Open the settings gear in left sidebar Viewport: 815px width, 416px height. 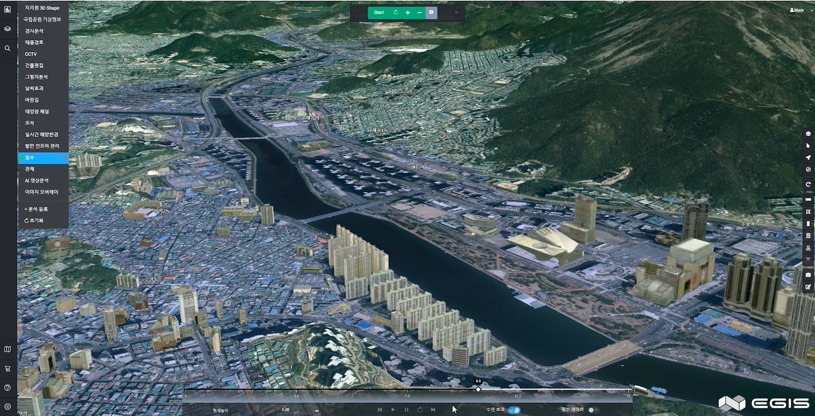pos(8,407)
